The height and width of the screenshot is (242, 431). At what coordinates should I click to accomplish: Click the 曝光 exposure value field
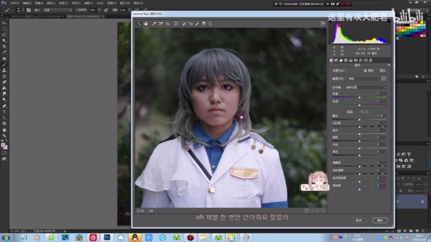(380, 116)
